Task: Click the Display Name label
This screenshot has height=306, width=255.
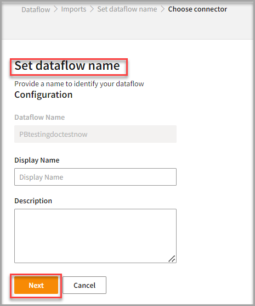Action: pos(37,160)
